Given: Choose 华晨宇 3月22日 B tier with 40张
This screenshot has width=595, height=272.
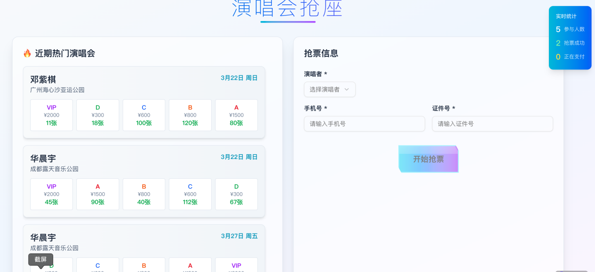Looking at the screenshot, I should pos(144,194).
